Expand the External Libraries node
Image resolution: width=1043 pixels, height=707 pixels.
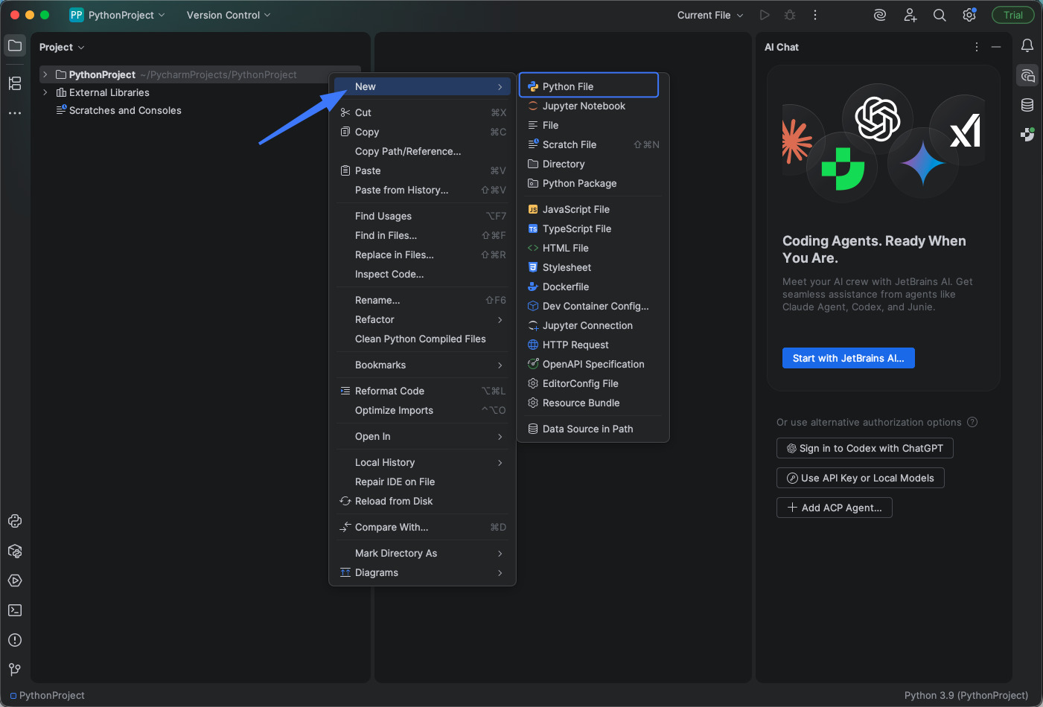pyautogui.click(x=45, y=92)
